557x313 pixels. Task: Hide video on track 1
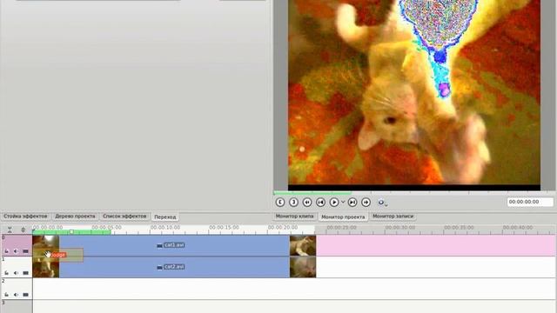25,273
